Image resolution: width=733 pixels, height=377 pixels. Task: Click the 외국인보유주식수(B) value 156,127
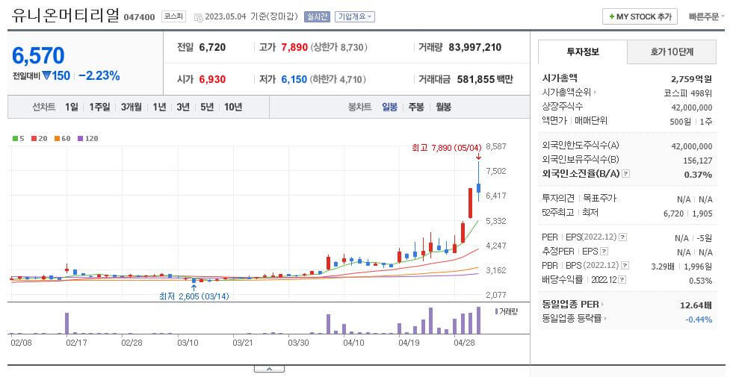coord(697,161)
